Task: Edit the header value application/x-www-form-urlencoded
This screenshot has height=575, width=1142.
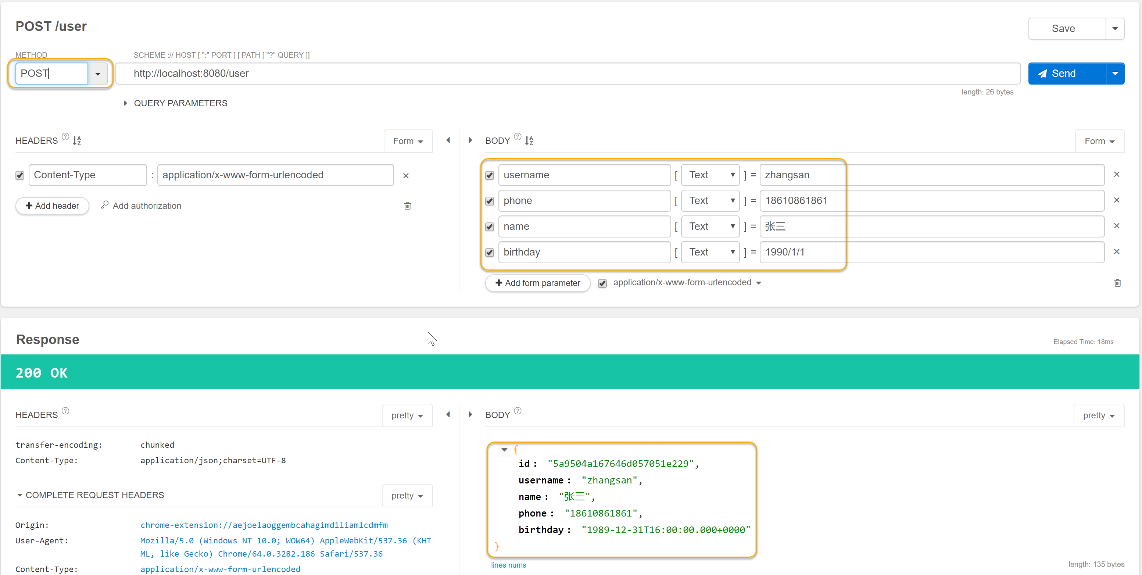Action: point(275,175)
